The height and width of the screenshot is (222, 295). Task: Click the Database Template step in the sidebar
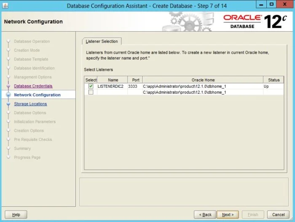coord(31,59)
